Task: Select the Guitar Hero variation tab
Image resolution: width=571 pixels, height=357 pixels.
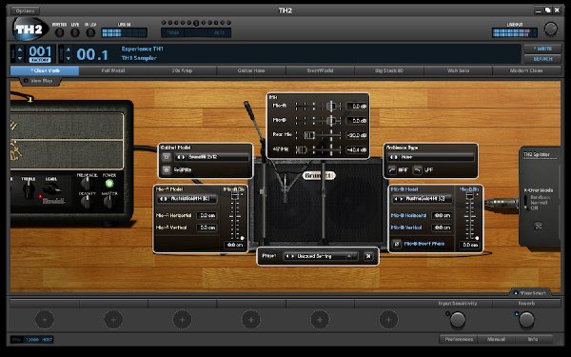Action: (x=251, y=70)
